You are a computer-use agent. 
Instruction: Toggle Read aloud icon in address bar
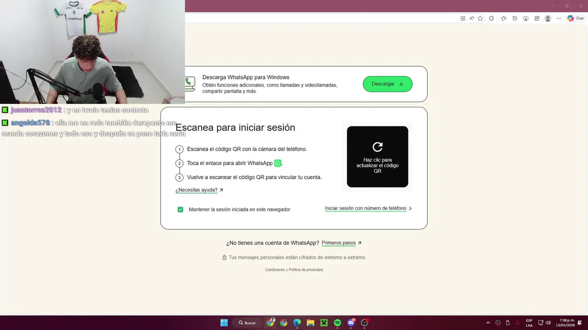[x=472, y=18]
